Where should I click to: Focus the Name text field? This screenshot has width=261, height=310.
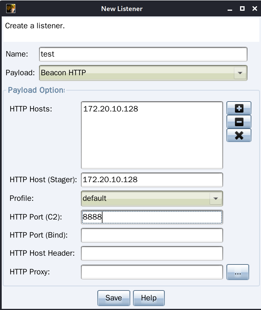pyautogui.click(x=143, y=54)
